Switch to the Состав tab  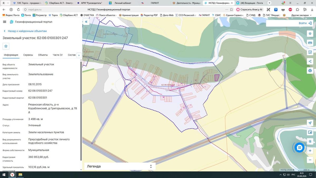pyautogui.click(x=72, y=55)
